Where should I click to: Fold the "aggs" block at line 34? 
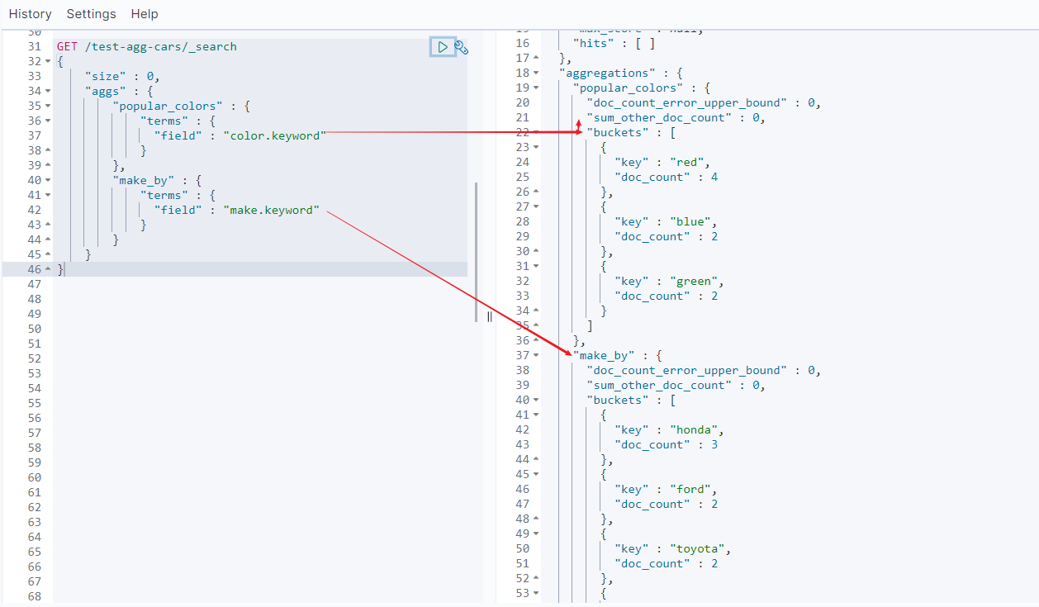[47, 92]
